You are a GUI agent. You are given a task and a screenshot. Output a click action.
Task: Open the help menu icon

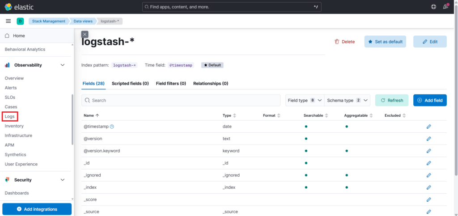[x=434, y=7]
